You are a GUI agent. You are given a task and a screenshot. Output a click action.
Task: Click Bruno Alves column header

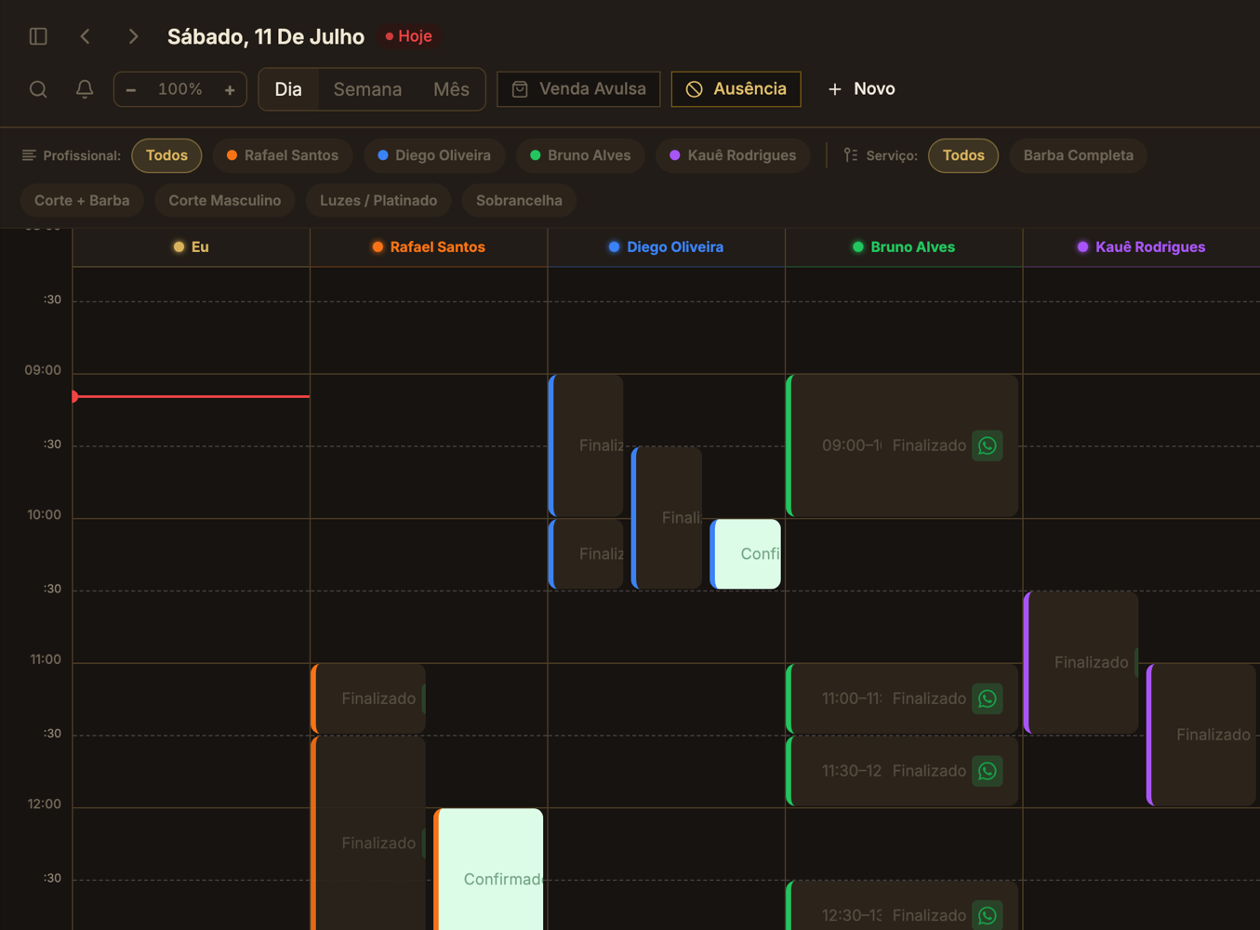pyautogui.click(x=904, y=247)
